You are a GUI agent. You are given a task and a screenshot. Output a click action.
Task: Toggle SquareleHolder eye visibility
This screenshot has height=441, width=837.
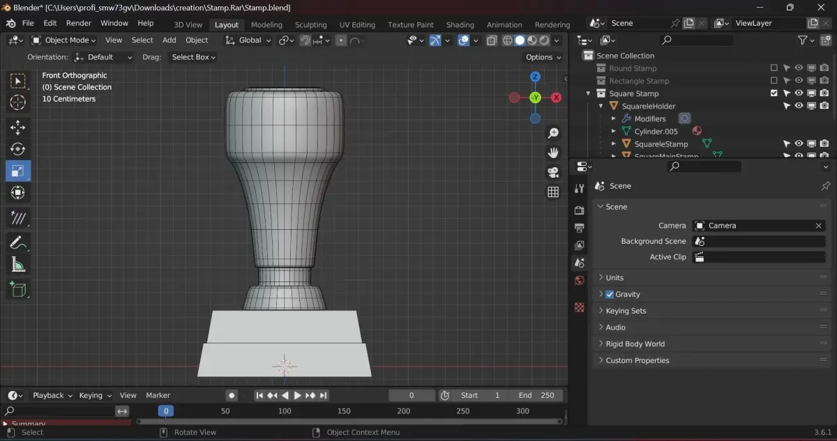coord(799,106)
